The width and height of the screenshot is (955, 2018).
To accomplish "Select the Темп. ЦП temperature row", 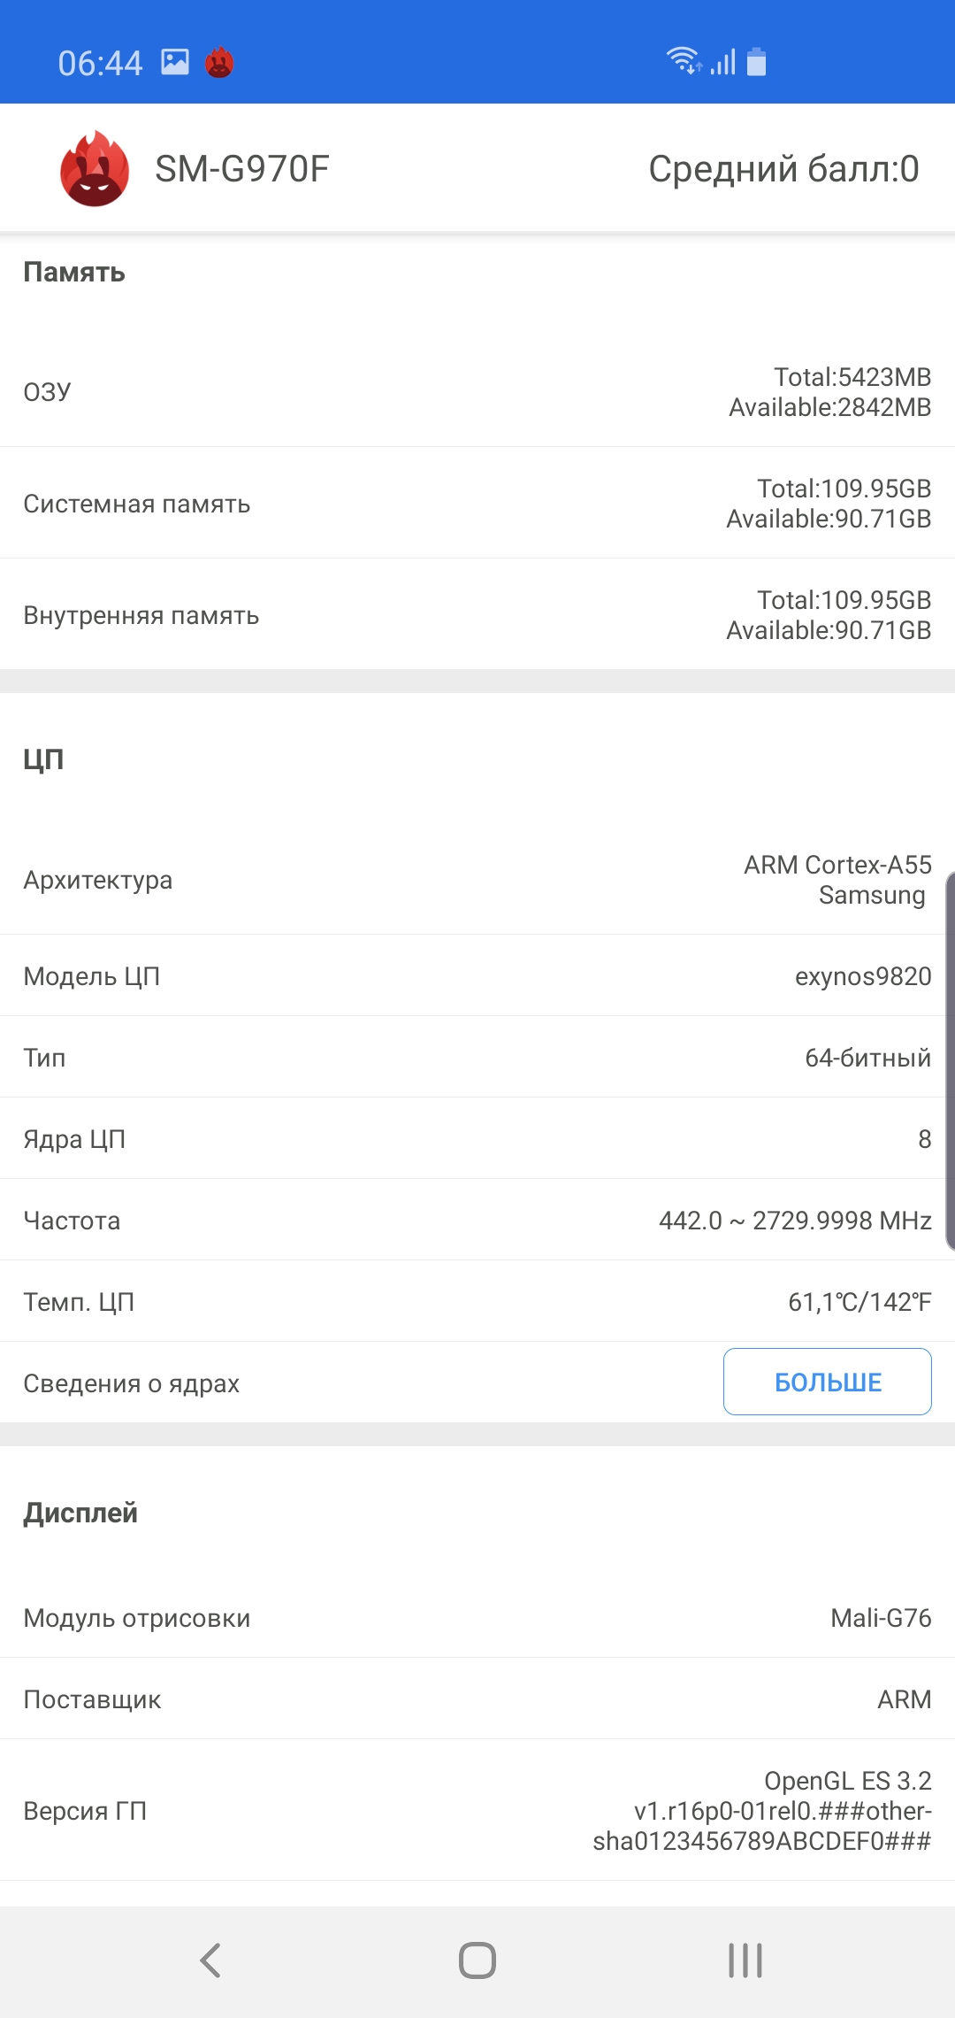I will coord(477,1302).
